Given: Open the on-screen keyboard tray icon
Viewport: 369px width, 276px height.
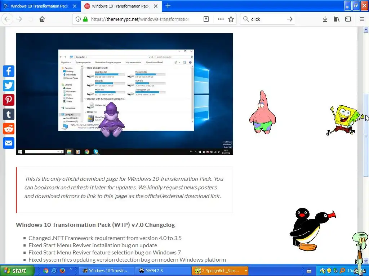Looking at the screenshot, I should [309, 271].
